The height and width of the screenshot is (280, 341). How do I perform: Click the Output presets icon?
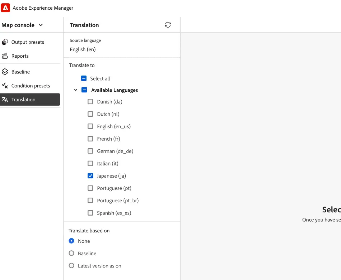click(x=5, y=42)
